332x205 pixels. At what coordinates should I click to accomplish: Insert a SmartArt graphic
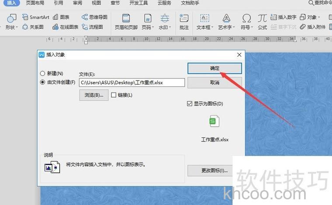pos(35,17)
